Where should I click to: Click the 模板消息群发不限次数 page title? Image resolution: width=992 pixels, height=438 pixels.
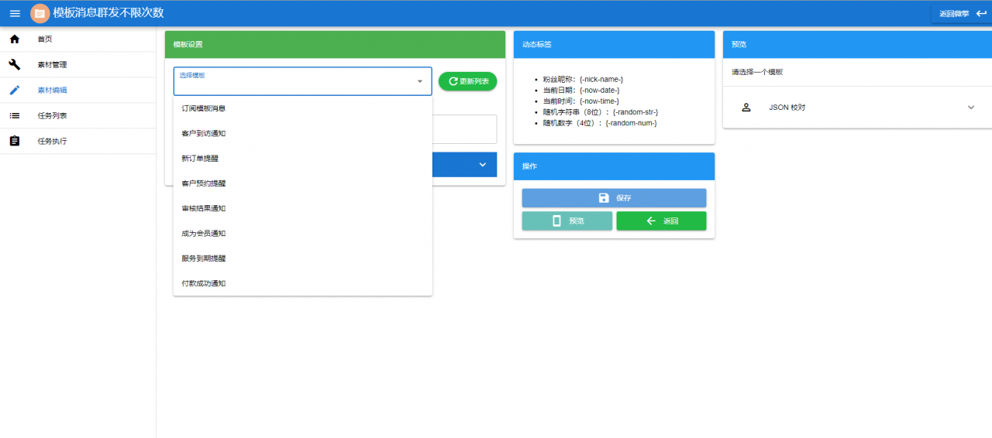click(108, 13)
